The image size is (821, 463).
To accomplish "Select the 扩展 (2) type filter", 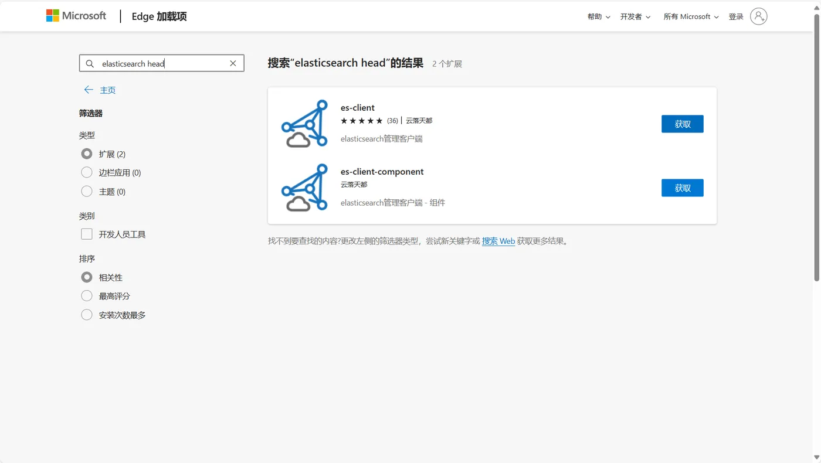I will (x=87, y=154).
